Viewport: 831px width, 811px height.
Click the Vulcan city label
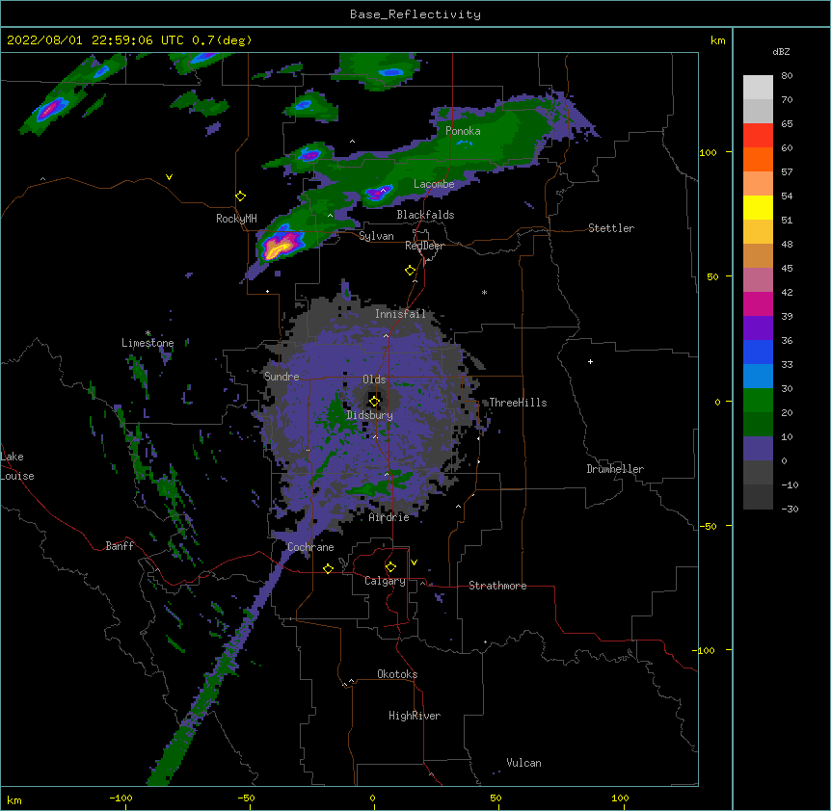click(523, 763)
